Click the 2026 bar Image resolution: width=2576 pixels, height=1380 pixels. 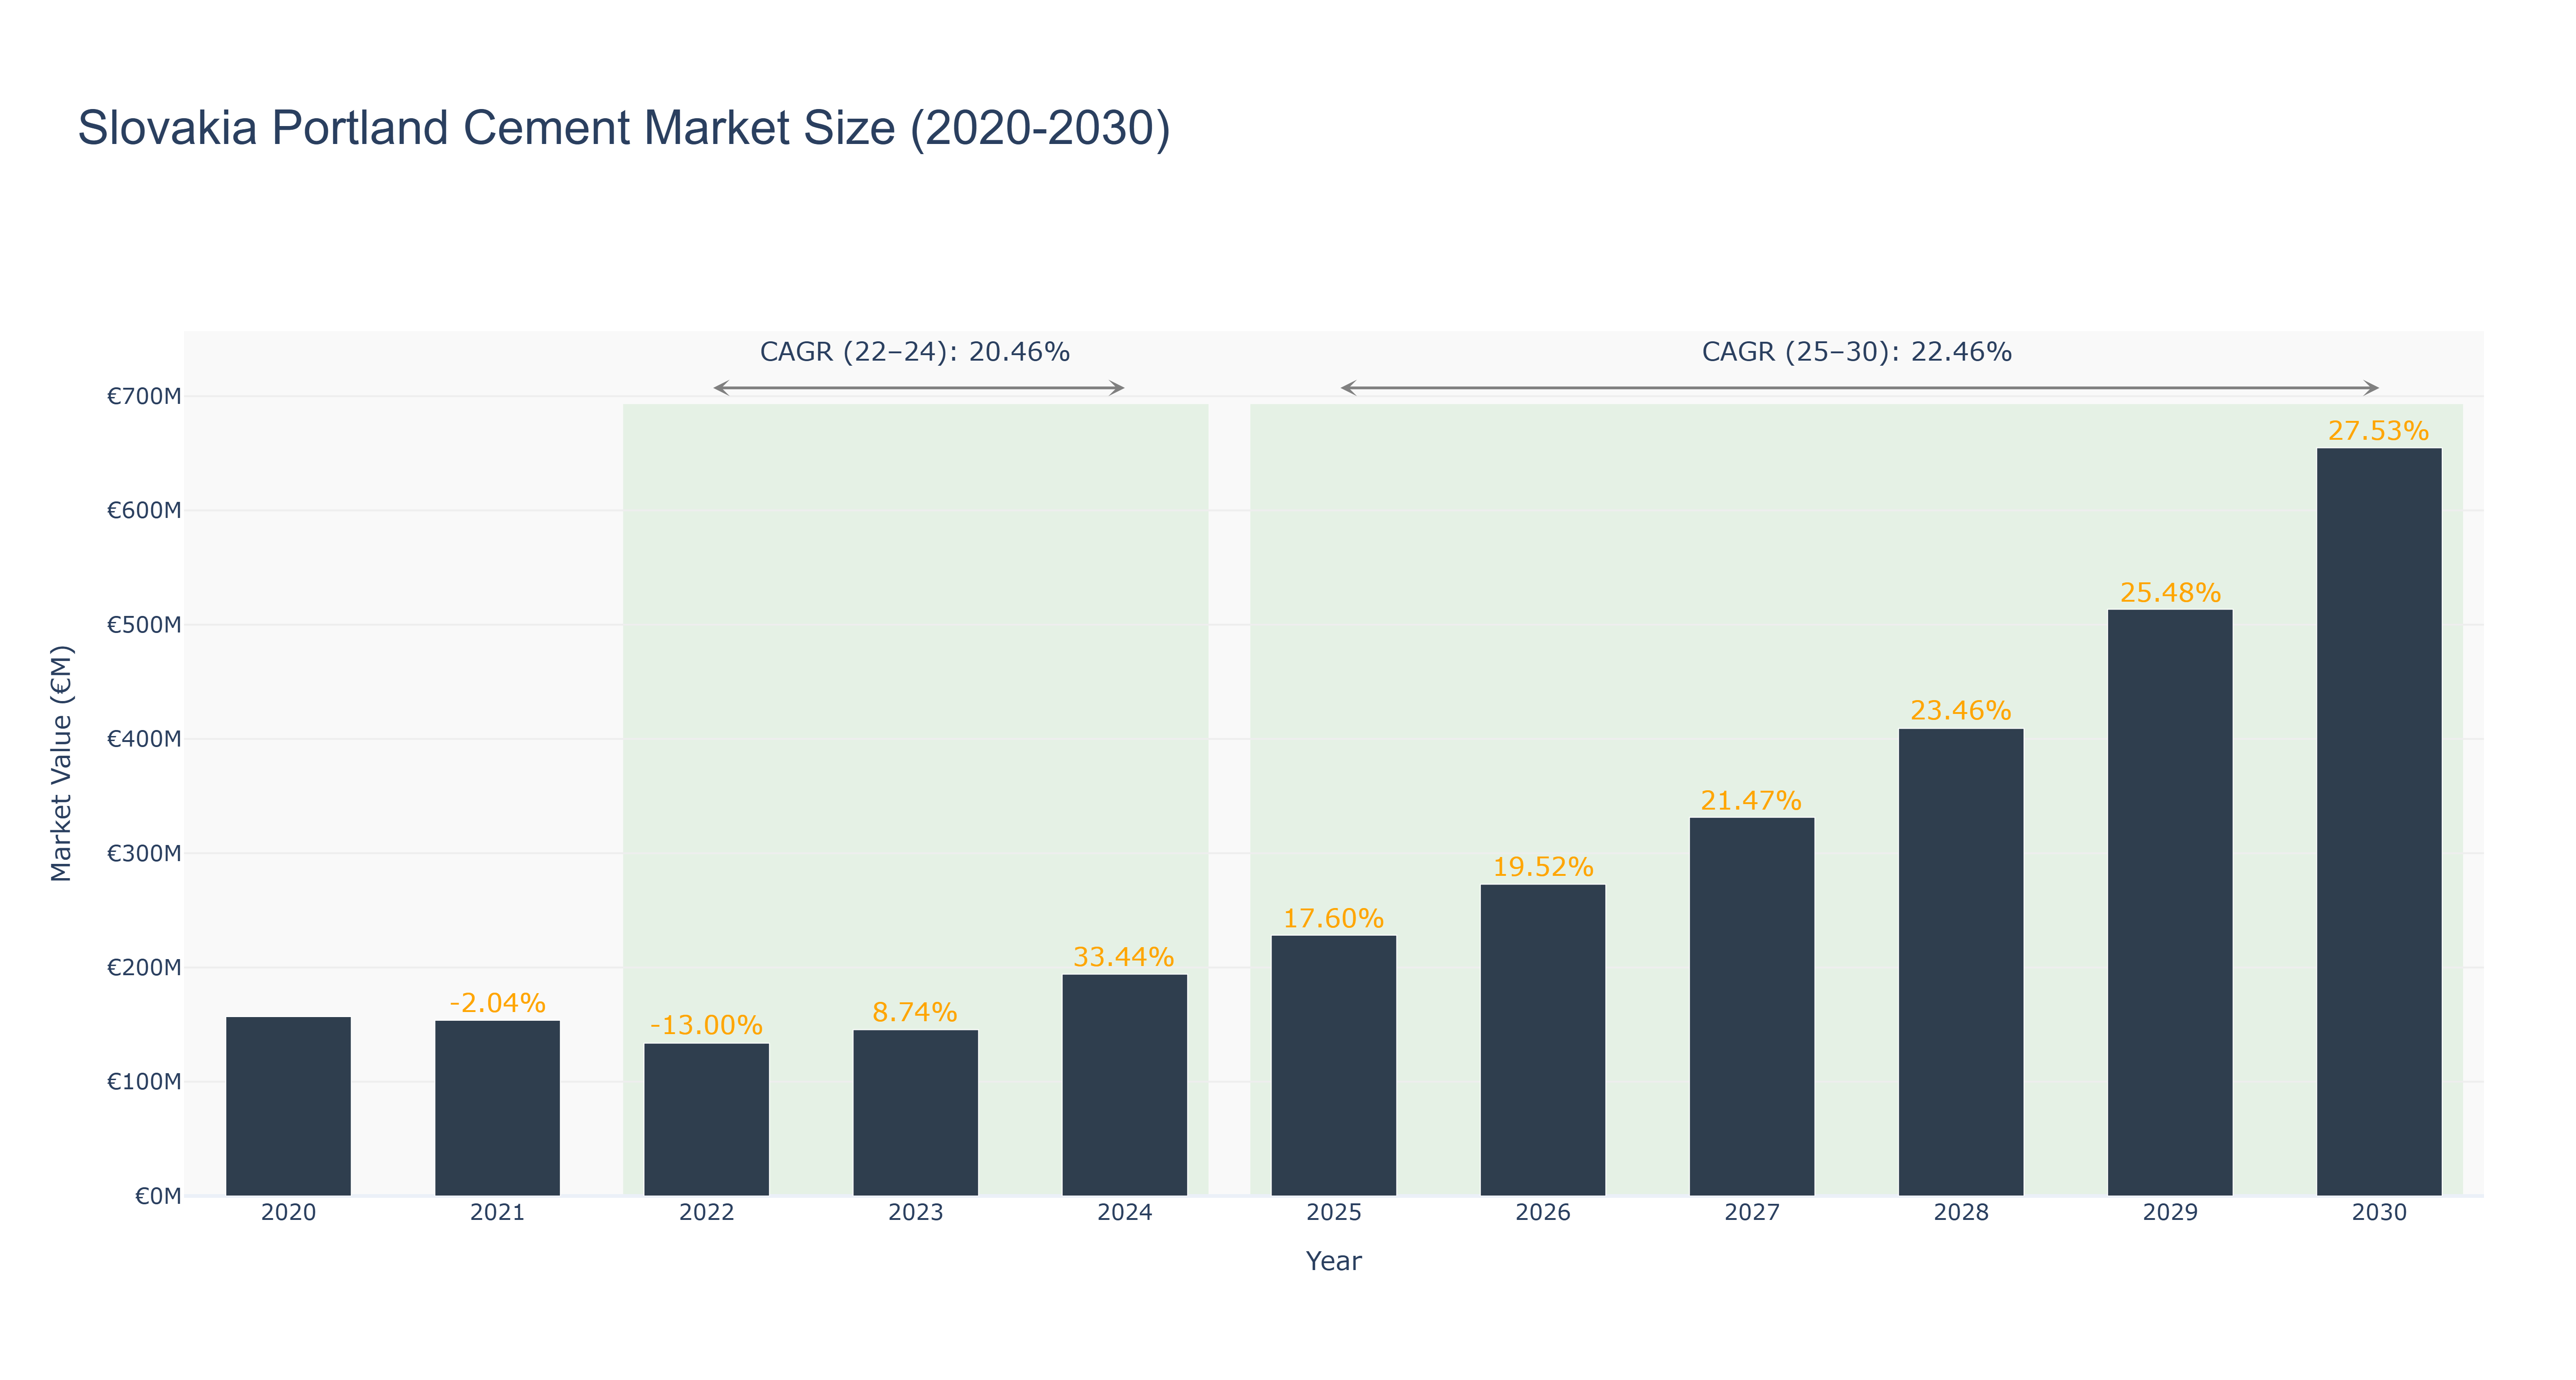[x=1542, y=1040]
